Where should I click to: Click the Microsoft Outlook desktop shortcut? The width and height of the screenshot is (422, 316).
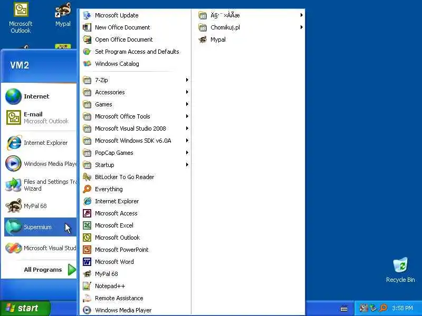tap(21, 18)
